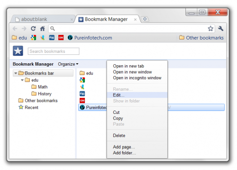
Task: Minimize the Chrome window
Action: 191,12
